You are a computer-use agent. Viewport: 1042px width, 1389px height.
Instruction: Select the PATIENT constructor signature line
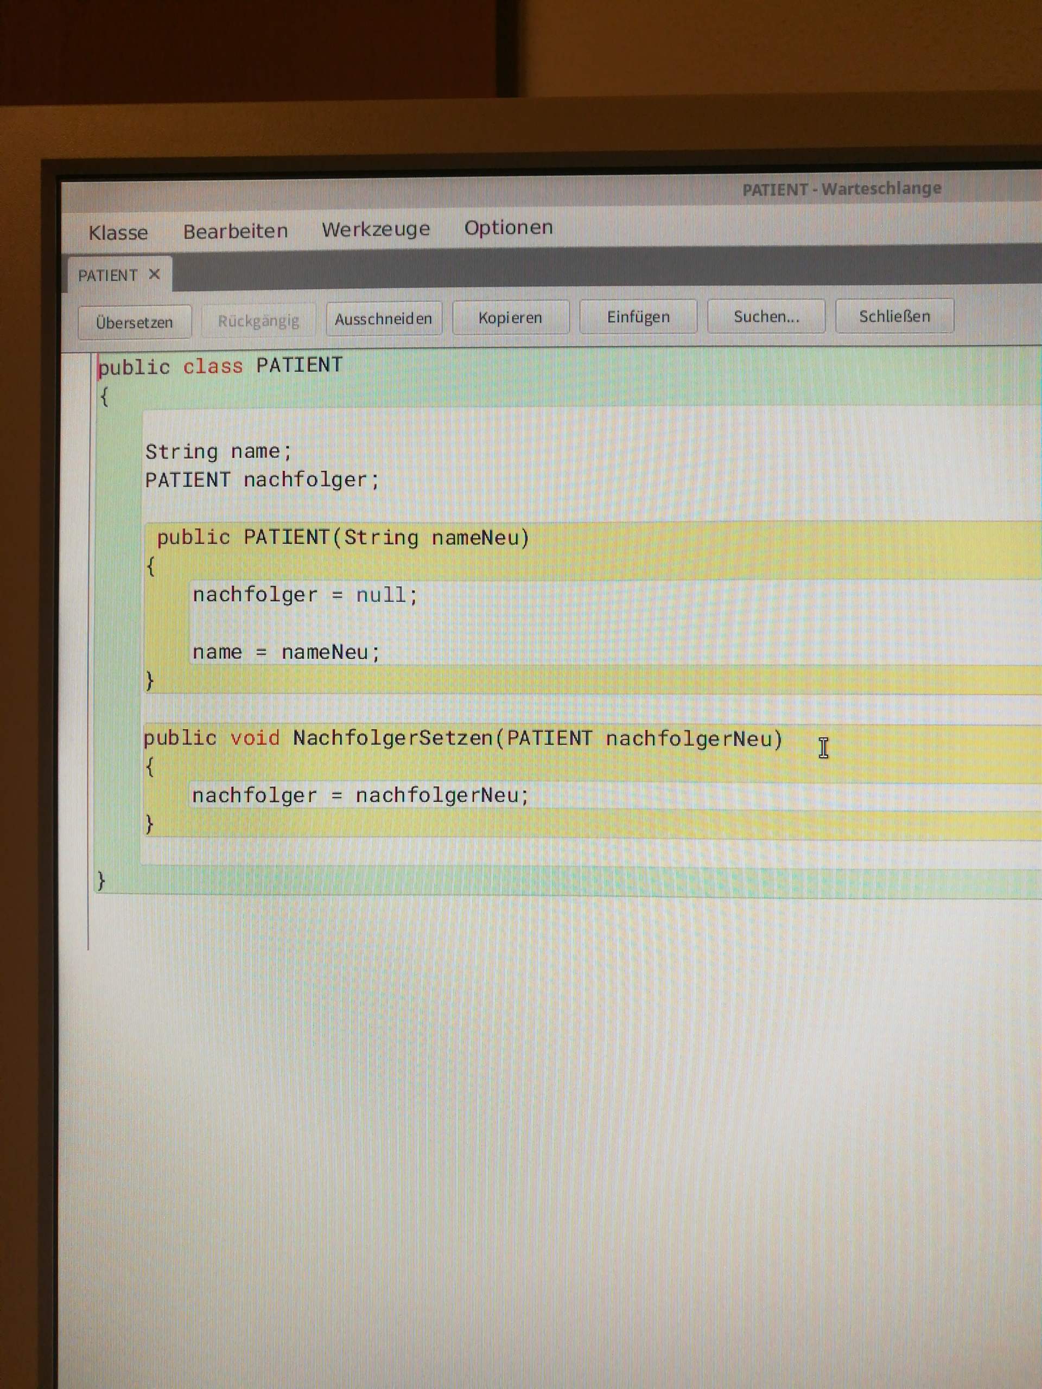click(343, 538)
